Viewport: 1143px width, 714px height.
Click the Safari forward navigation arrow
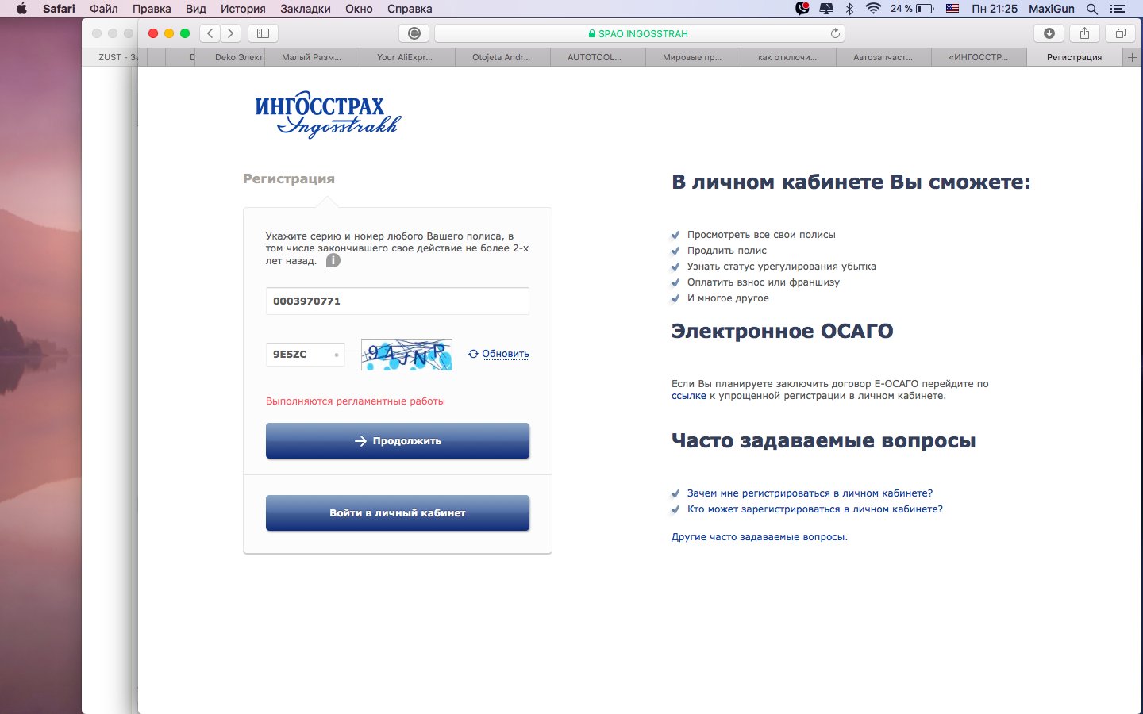(231, 33)
